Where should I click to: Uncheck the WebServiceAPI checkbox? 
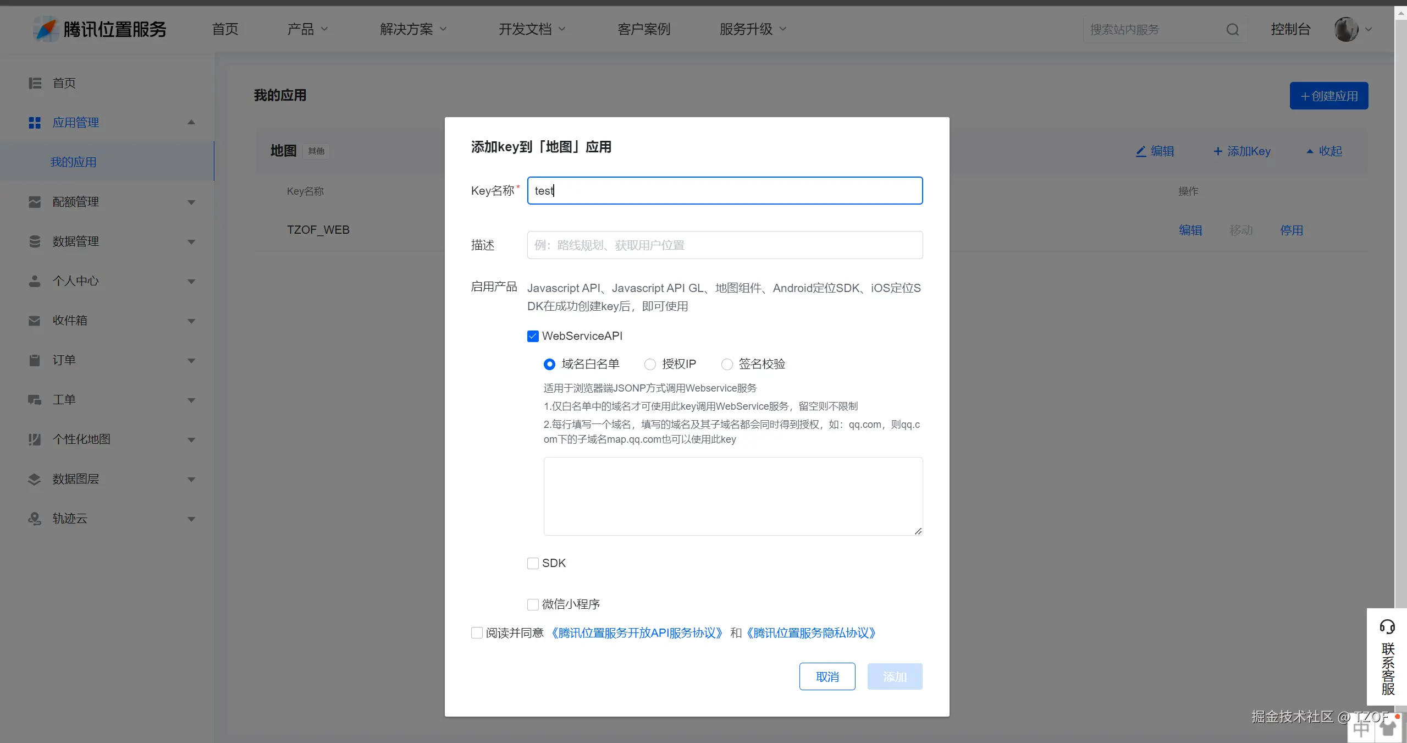(x=533, y=336)
